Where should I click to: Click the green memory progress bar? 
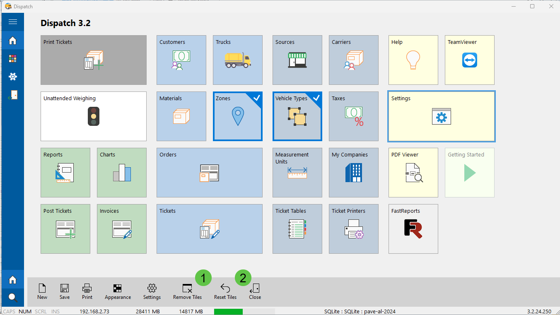[x=228, y=311]
